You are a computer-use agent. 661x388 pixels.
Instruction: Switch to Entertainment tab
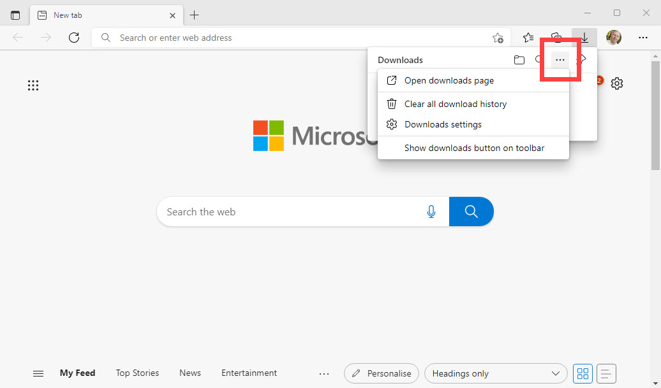(x=249, y=373)
